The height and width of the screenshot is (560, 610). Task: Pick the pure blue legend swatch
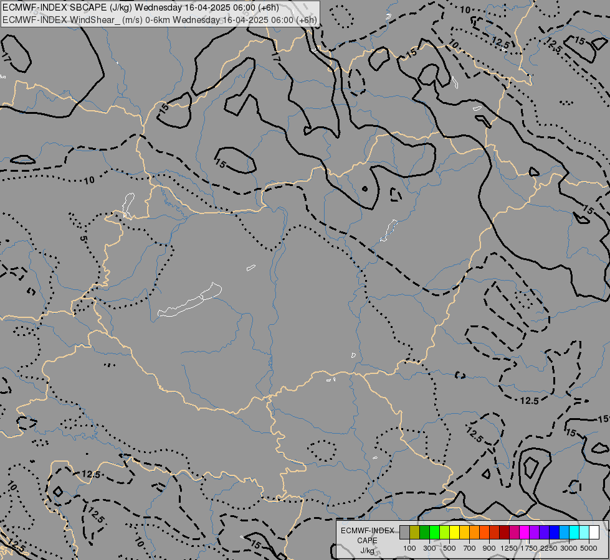[554, 532]
